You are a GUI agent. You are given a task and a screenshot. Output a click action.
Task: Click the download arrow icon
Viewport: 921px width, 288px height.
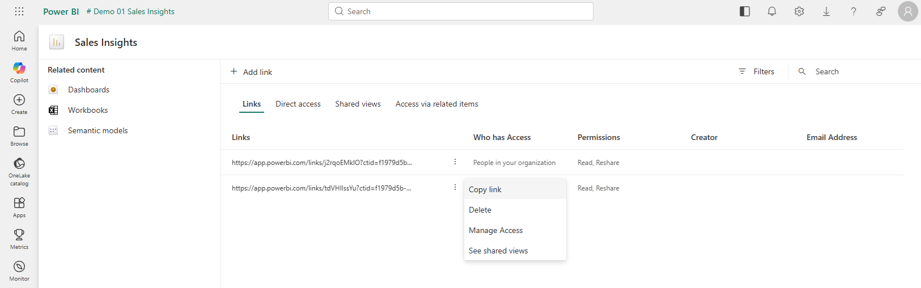point(826,11)
